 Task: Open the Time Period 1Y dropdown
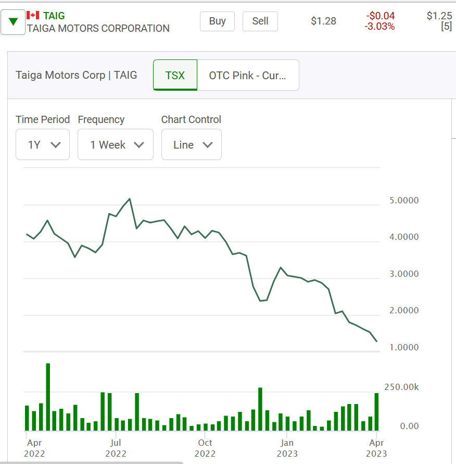coord(43,144)
